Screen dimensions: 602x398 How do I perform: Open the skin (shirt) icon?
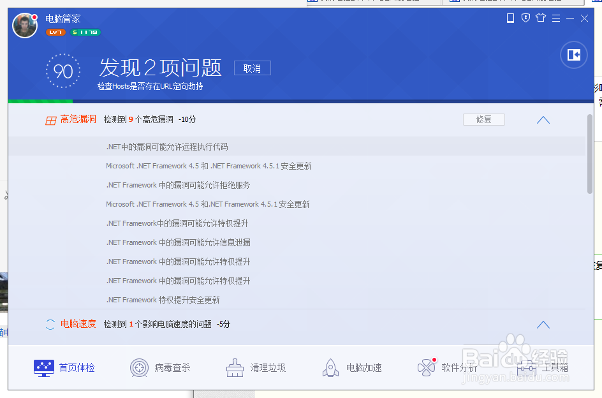pyautogui.click(x=541, y=18)
